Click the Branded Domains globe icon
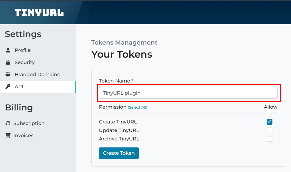This screenshot has width=291, height=172. [8, 74]
